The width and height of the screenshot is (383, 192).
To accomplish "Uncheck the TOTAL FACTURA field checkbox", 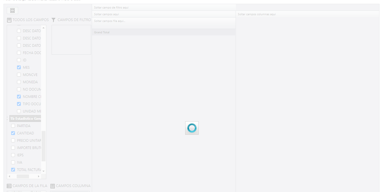I will point(13,170).
